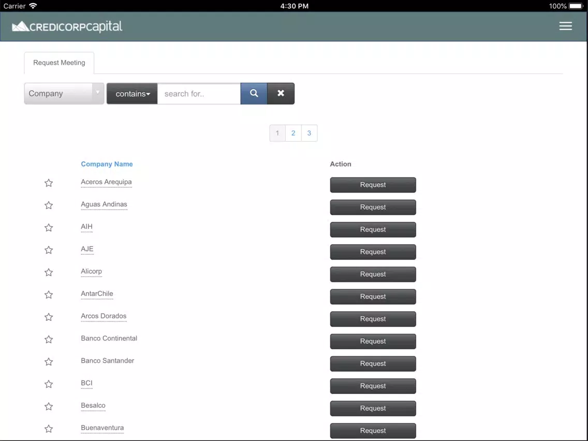
Task: Toggle favorite star for AIH
Action: 49,228
